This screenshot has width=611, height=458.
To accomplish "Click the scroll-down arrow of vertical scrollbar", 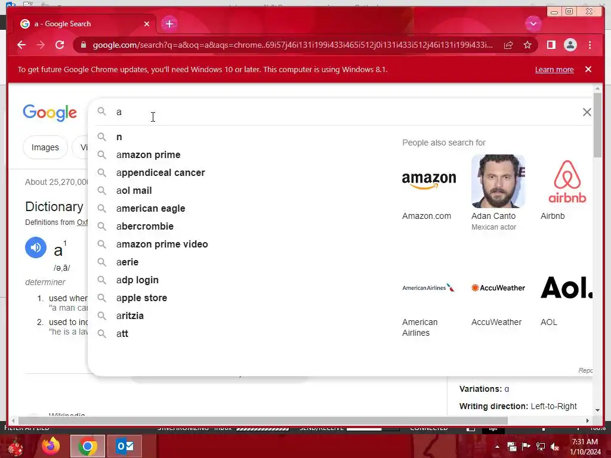I will [597, 410].
